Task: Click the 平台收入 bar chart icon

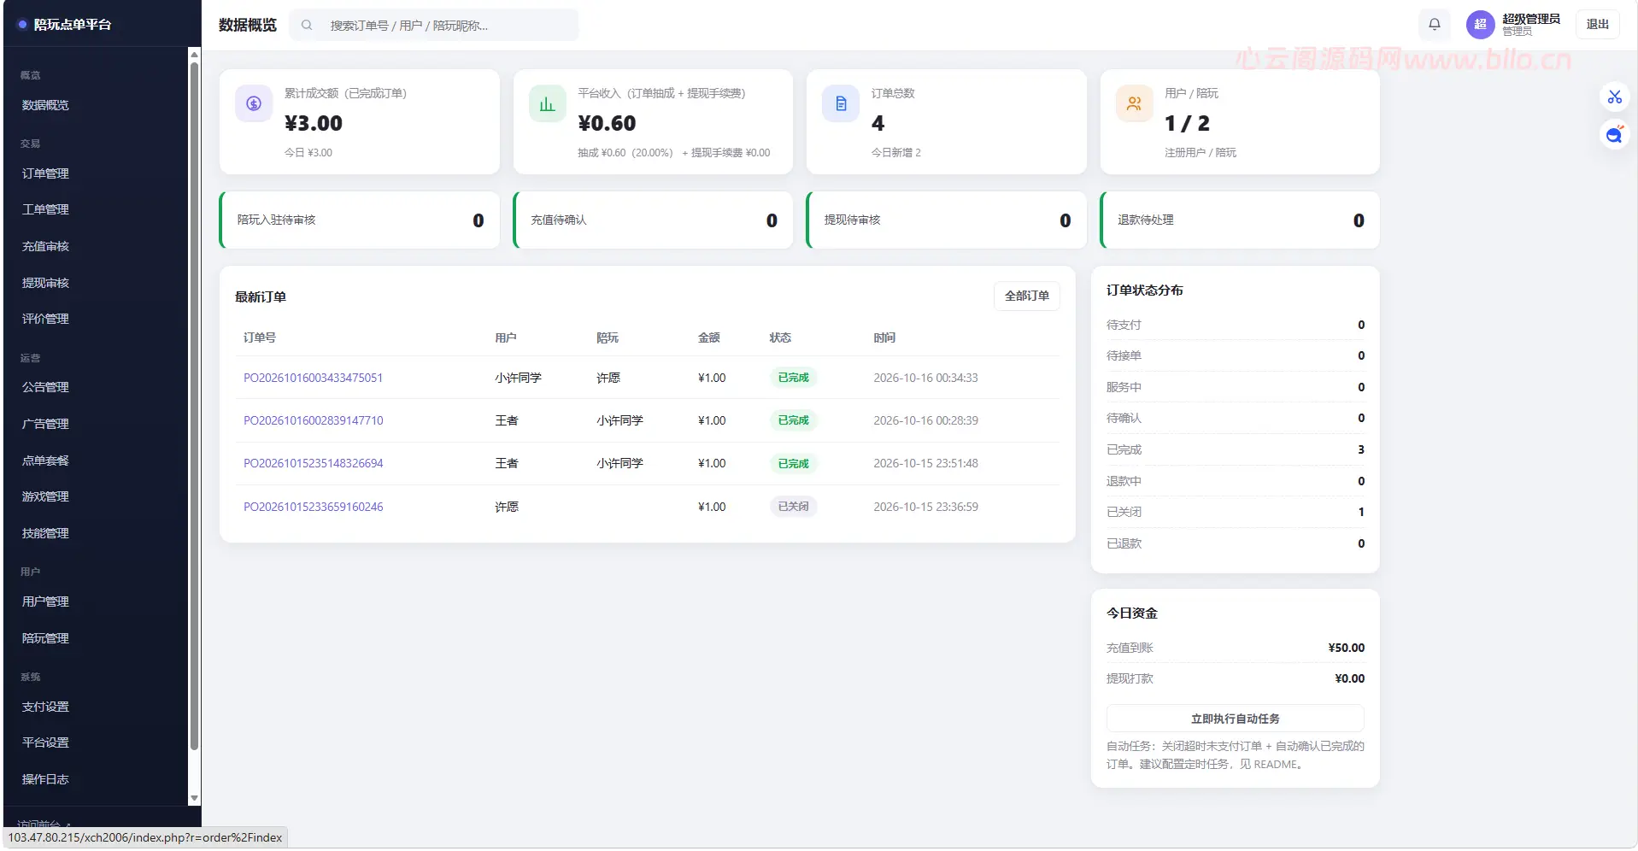Action: tap(548, 104)
